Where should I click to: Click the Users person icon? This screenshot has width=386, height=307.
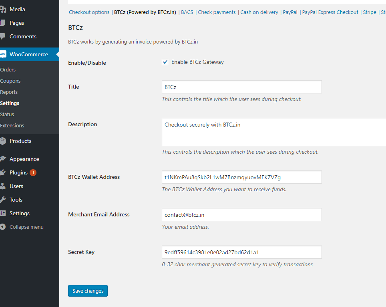(x=3, y=186)
